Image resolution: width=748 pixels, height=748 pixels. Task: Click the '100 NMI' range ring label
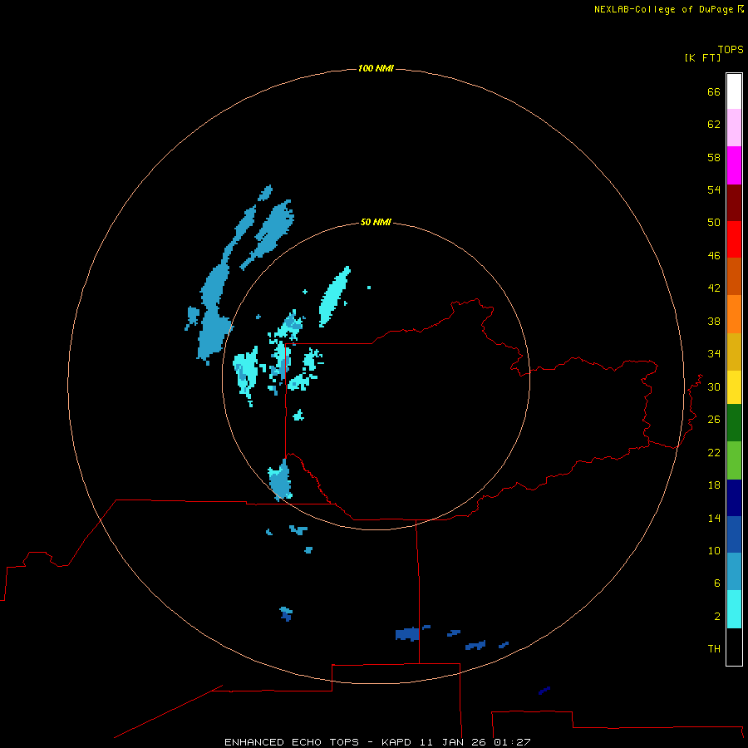(x=376, y=69)
